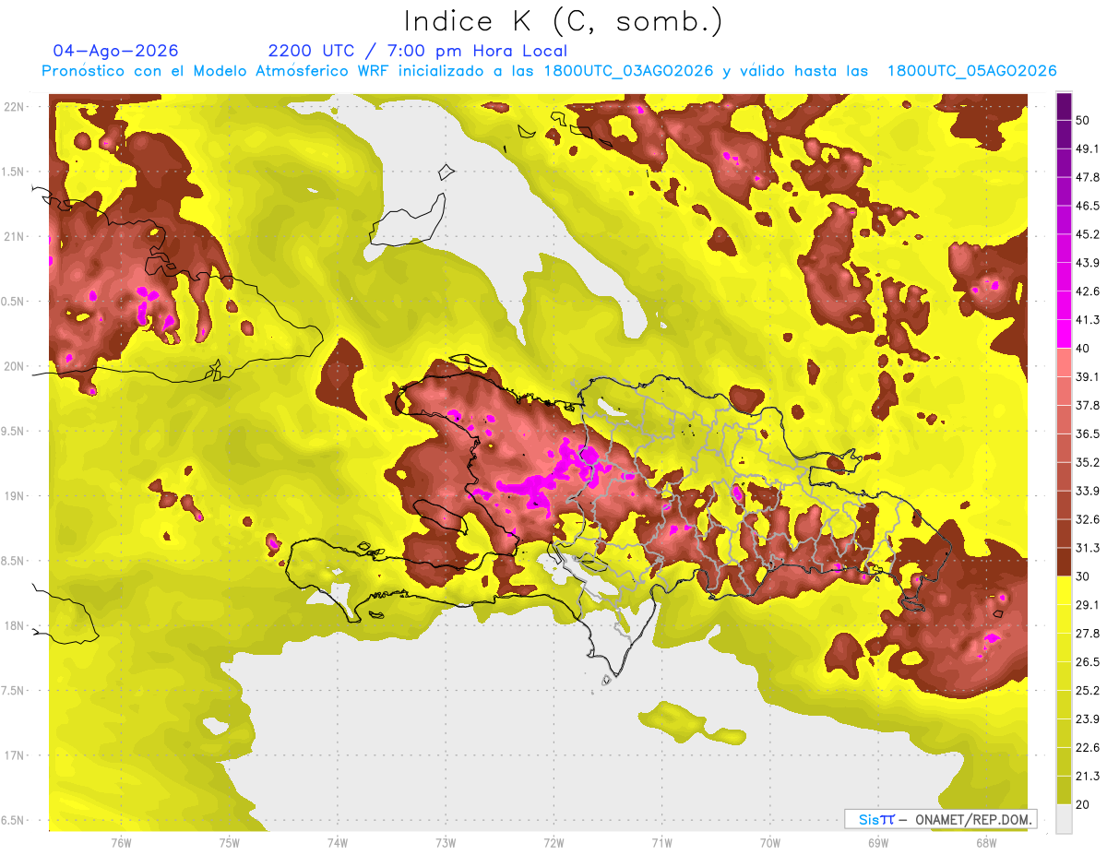Click the "20N" latitude label
Viewport: 1107px width, 855px height.
click(x=13, y=367)
